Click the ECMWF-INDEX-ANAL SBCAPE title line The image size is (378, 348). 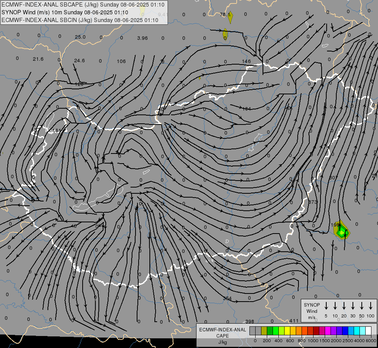pos(83,5)
